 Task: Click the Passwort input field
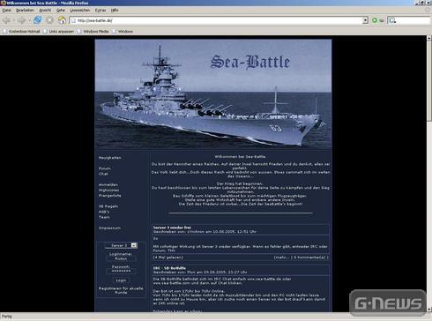(x=121, y=271)
